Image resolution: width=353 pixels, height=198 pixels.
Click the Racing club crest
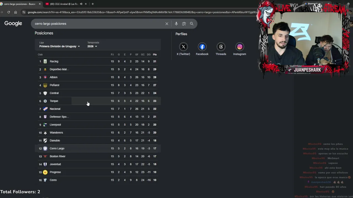click(45, 61)
